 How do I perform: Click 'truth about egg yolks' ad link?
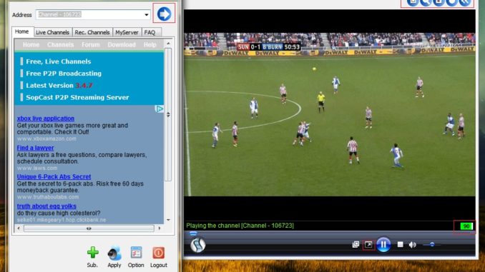pos(46,206)
